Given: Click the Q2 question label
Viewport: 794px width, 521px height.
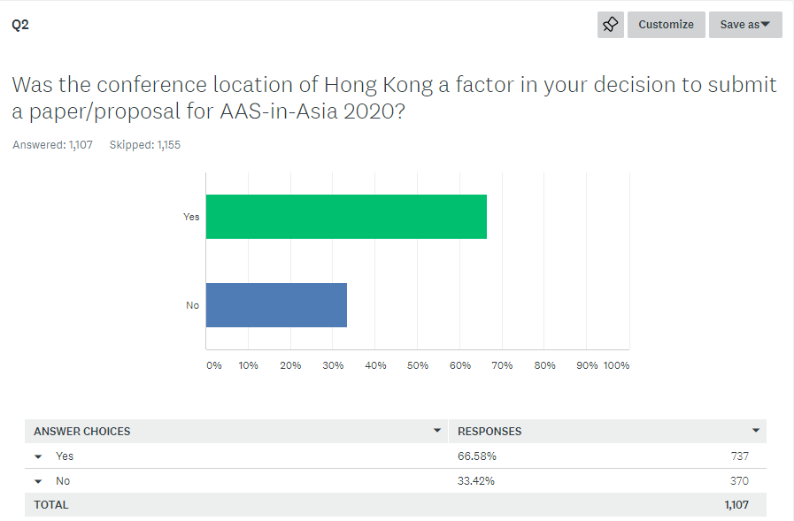Looking at the screenshot, I should click(20, 25).
